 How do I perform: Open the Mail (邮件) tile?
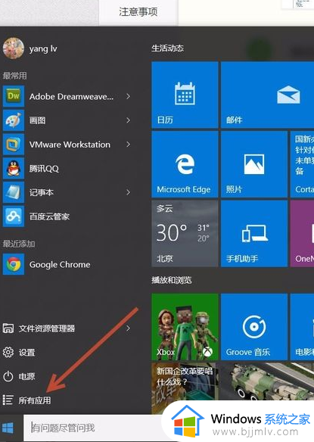[x=268, y=95]
